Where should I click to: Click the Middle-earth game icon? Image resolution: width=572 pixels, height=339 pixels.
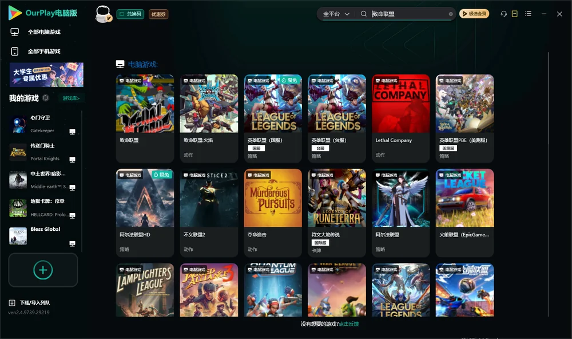point(18,180)
